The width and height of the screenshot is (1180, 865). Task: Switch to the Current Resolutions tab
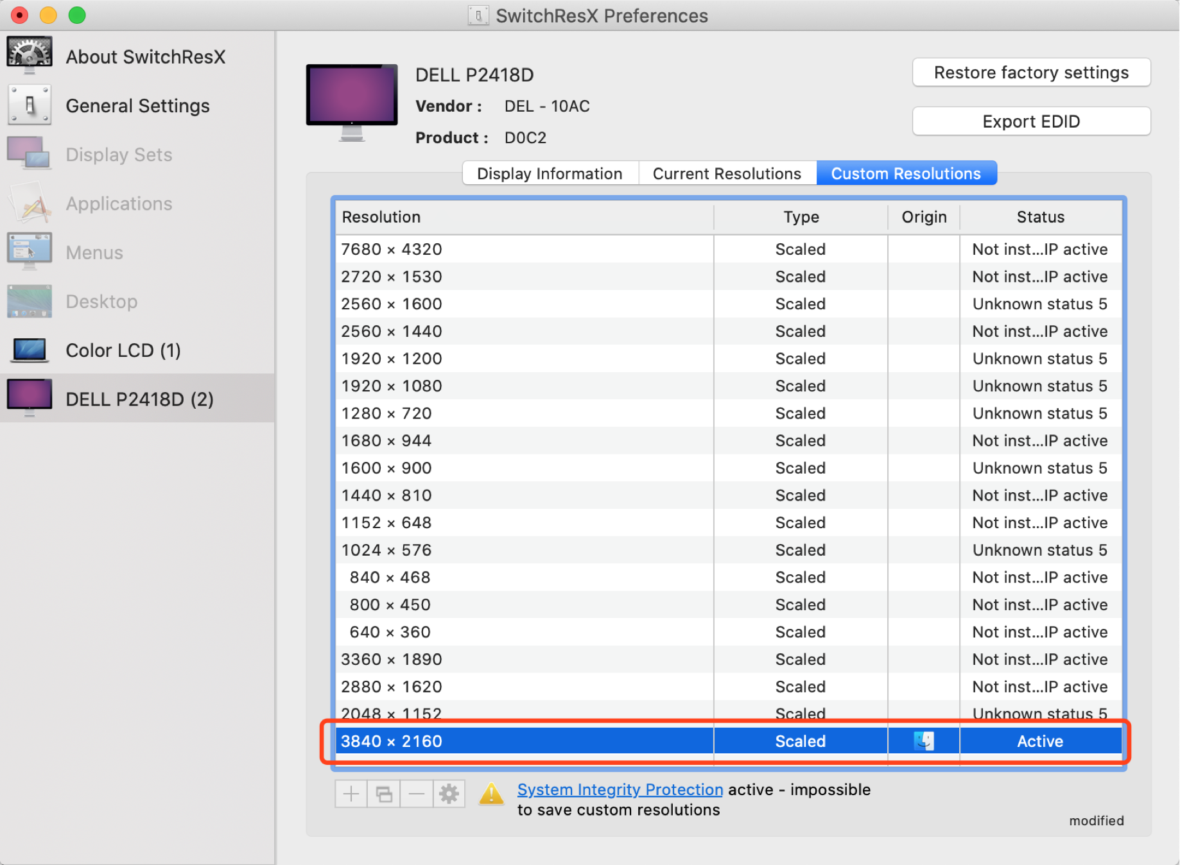(x=727, y=173)
